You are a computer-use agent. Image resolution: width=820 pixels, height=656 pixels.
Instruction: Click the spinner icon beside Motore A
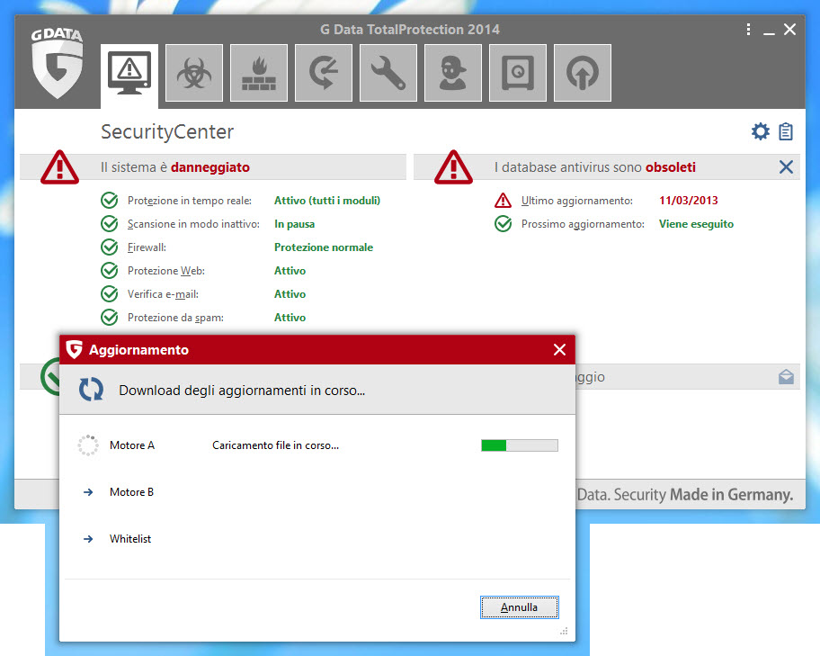click(88, 445)
